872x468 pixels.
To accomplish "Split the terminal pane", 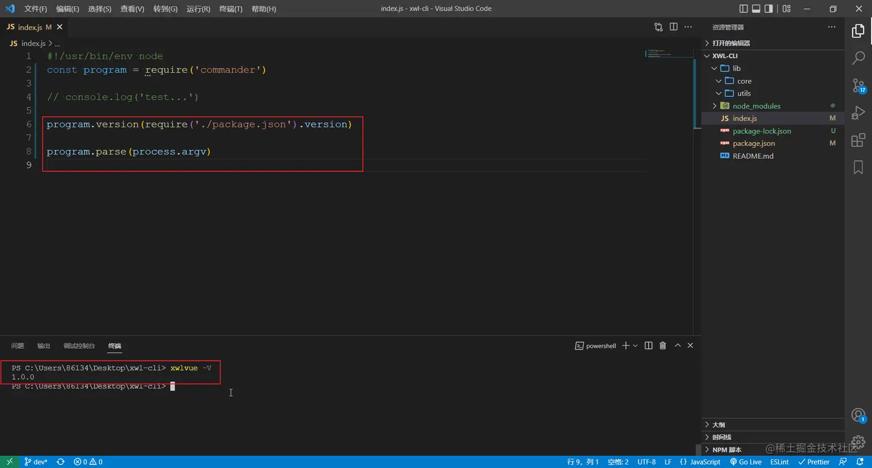I will pos(648,346).
